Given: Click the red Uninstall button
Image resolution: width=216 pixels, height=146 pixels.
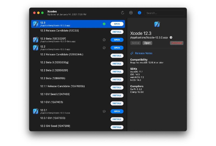Looking at the screenshot, I should (x=177, y=43).
